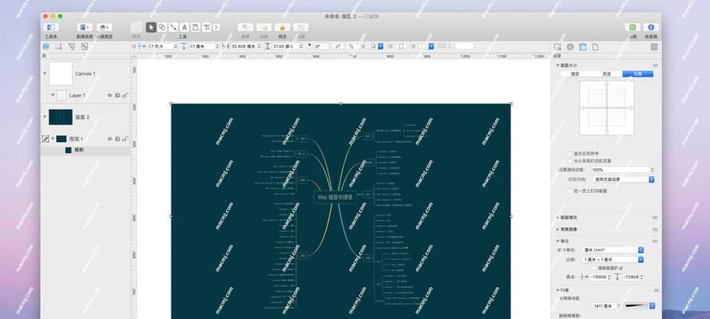
Task: Open the Object inspector tab icon
Action: point(557,46)
